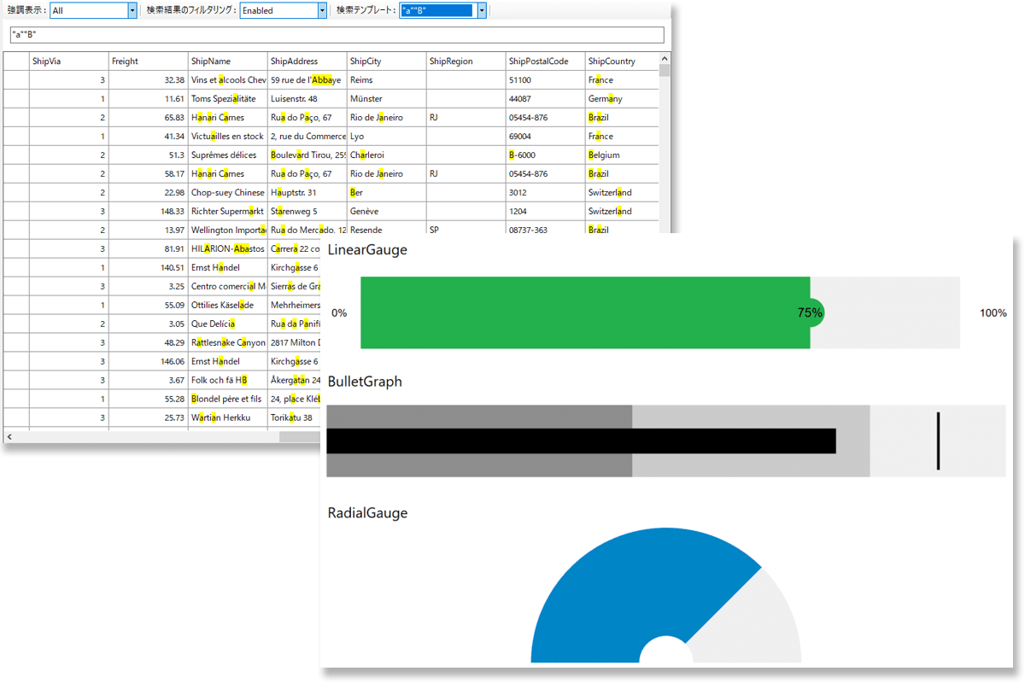
Task: Click the search text field containing "a""B"
Action: click(x=336, y=35)
